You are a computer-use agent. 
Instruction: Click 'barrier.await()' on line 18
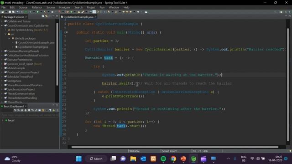(119, 83)
